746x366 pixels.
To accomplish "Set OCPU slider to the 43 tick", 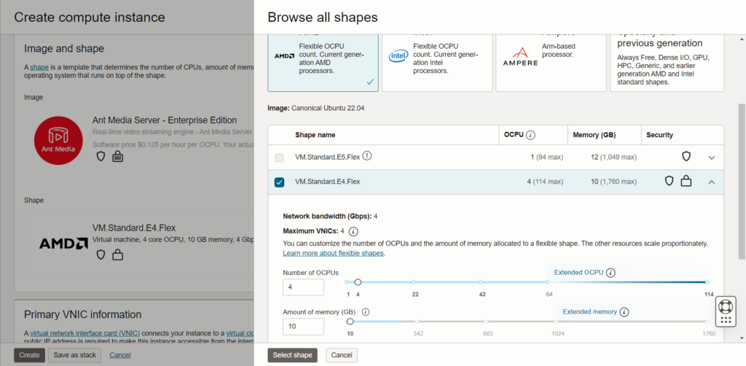I will 480,282.
